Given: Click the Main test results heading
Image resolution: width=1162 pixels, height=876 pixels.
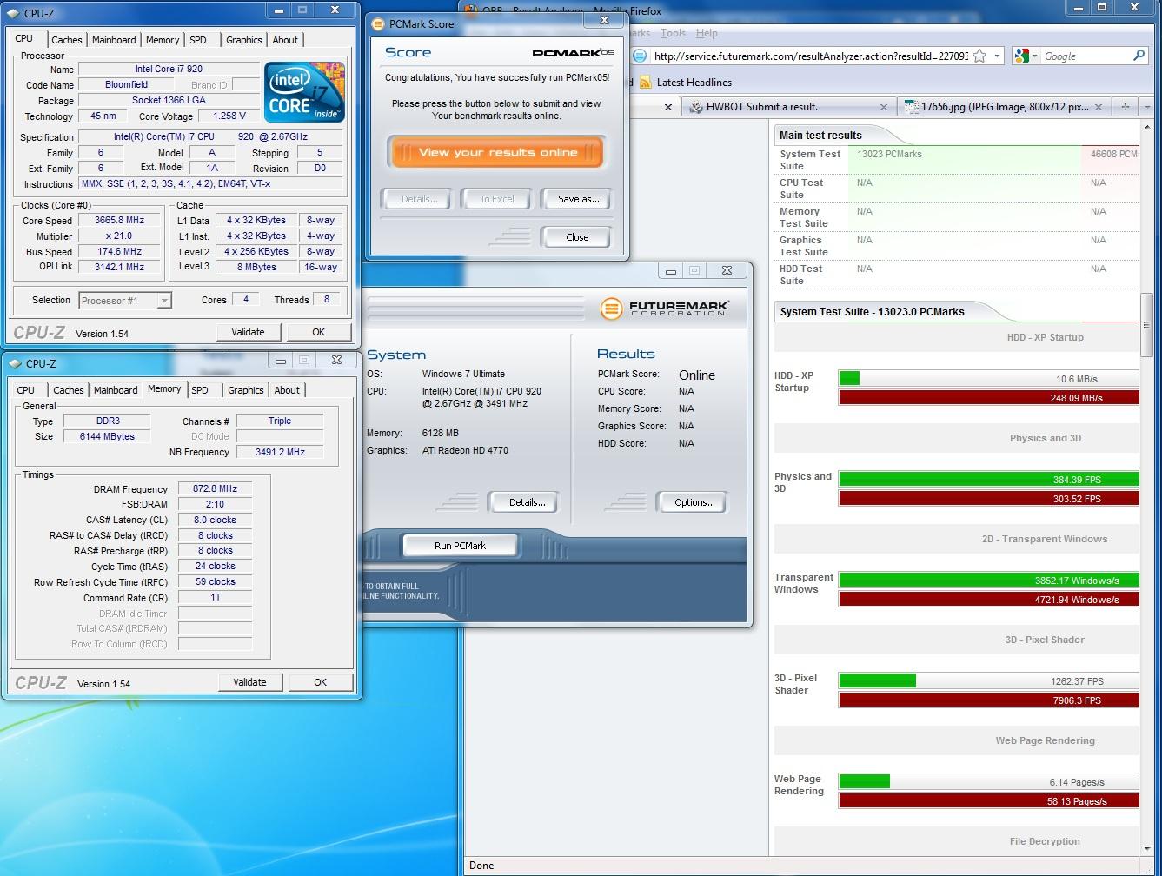Looking at the screenshot, I should tap(820, 136).
